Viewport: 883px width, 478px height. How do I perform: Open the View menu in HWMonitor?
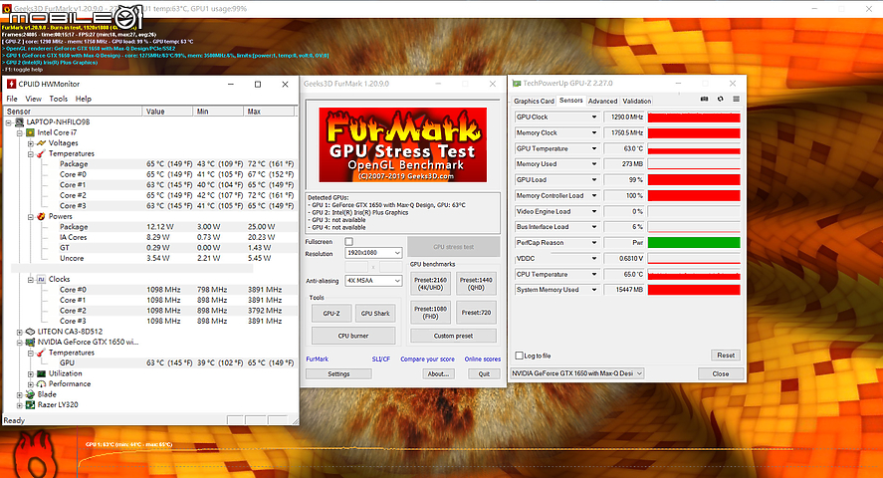point(33,99)
